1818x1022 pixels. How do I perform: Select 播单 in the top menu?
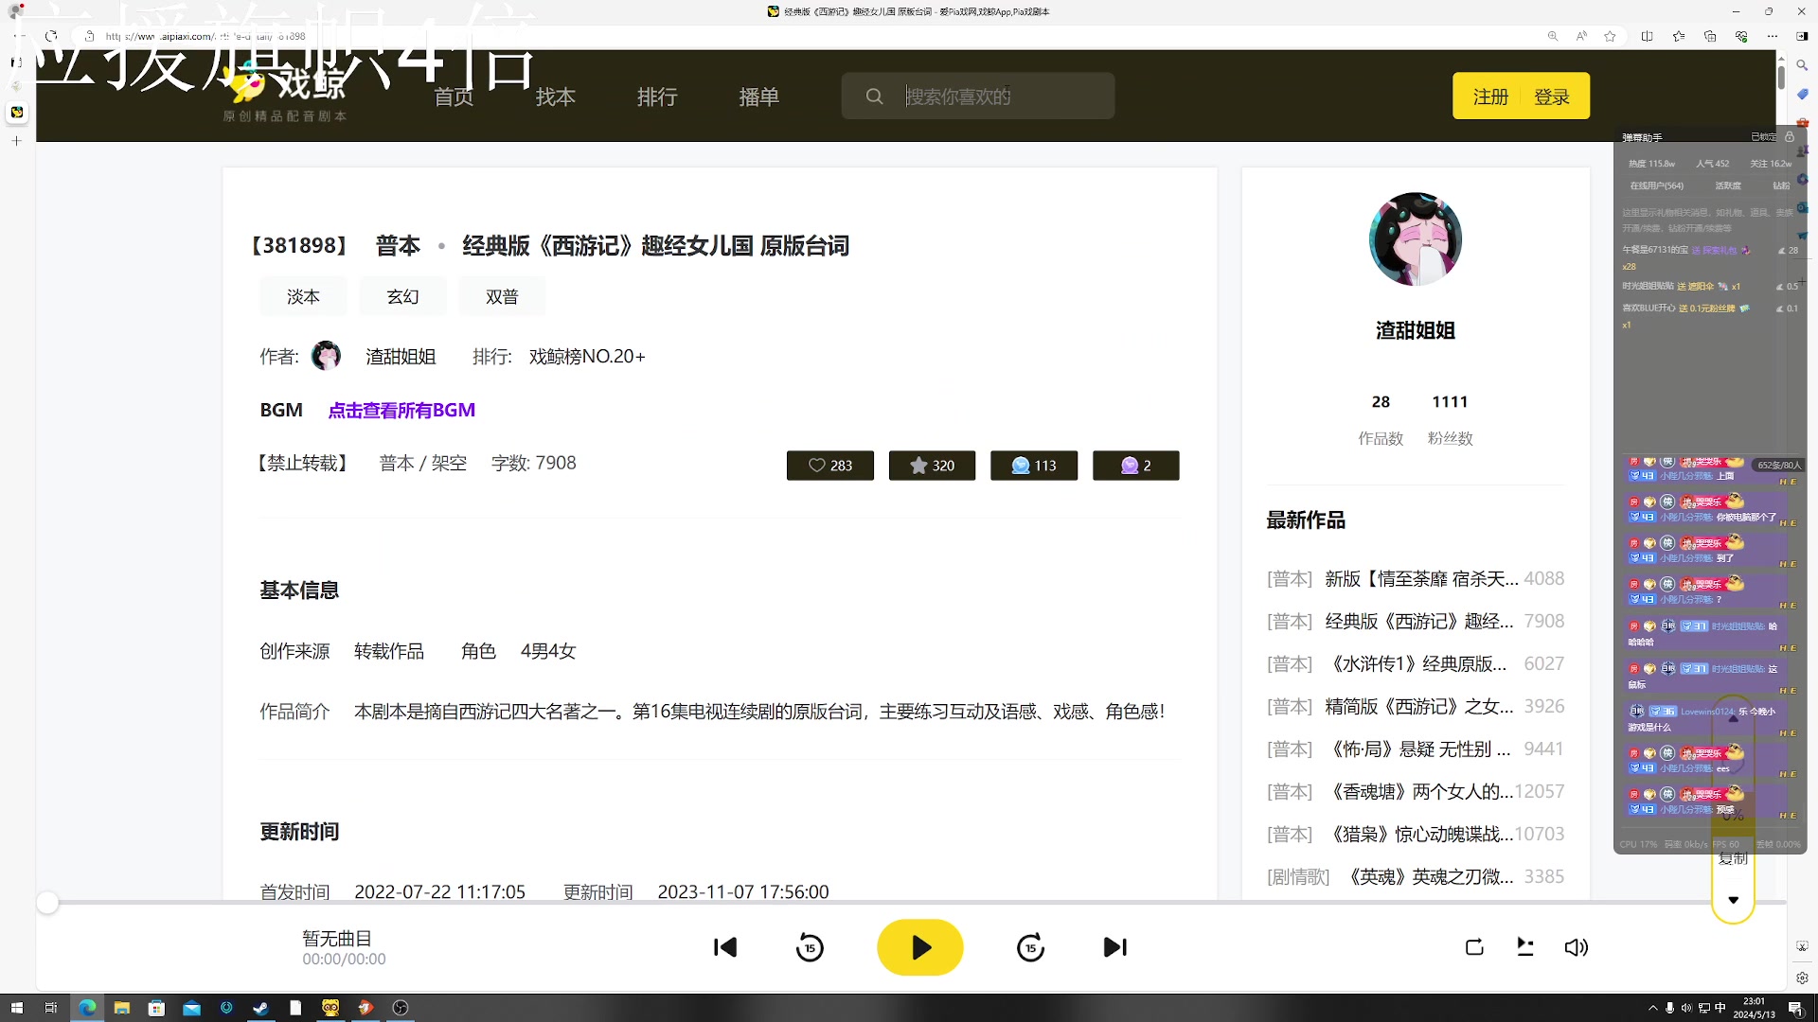(758, 96)
